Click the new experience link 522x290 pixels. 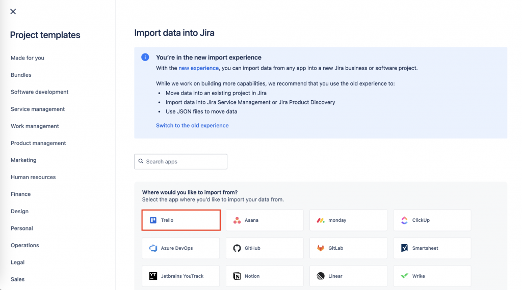(x=198, y=68)
